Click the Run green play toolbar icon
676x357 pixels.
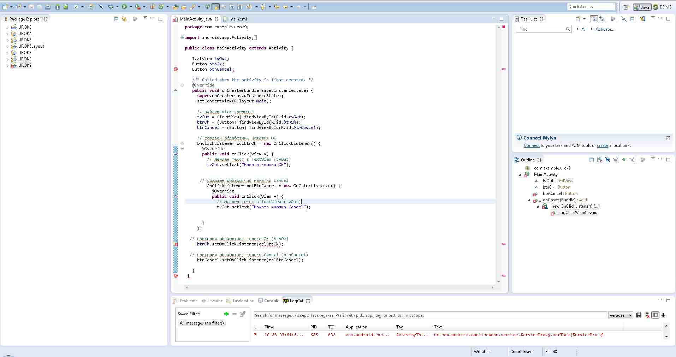pos(124,7)
